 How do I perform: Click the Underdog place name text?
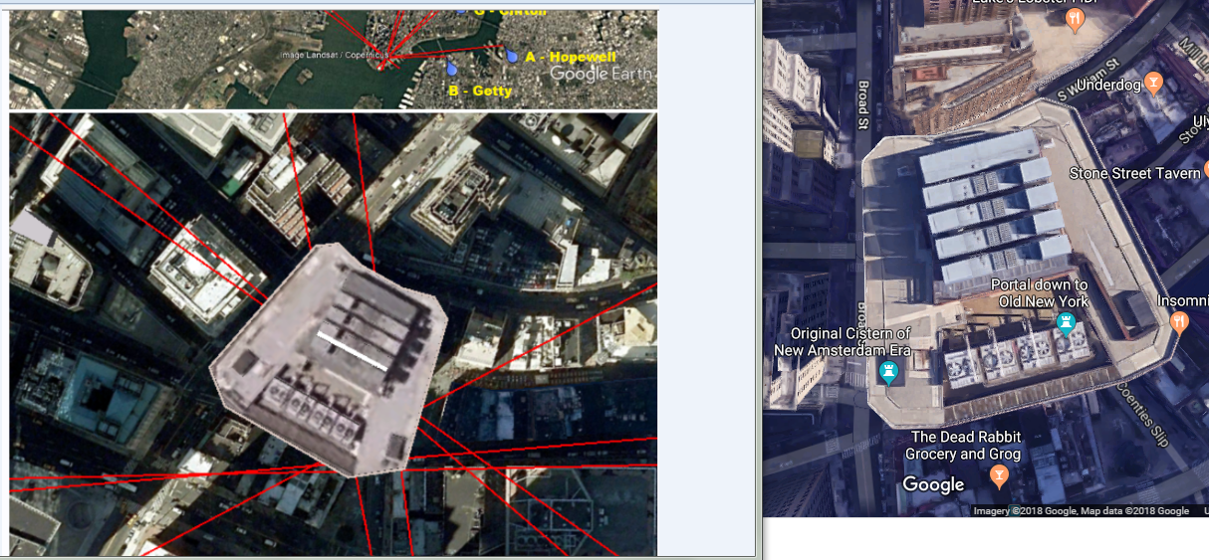coord(1108,87)
